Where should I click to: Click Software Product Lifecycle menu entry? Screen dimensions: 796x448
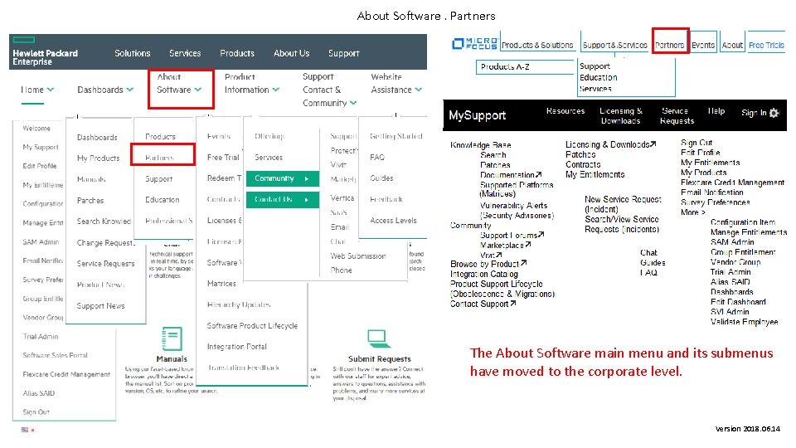pos(252,325)
